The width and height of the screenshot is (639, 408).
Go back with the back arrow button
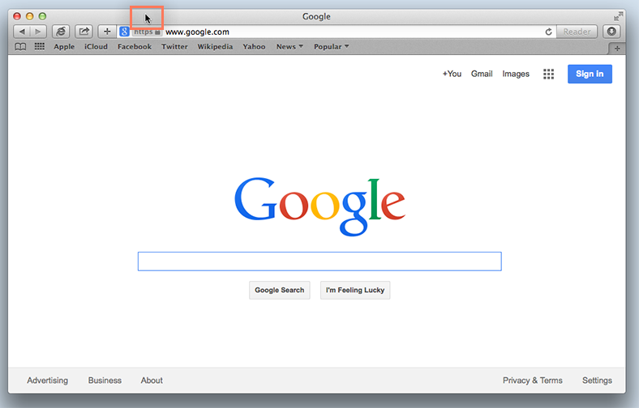pos(22,32)
